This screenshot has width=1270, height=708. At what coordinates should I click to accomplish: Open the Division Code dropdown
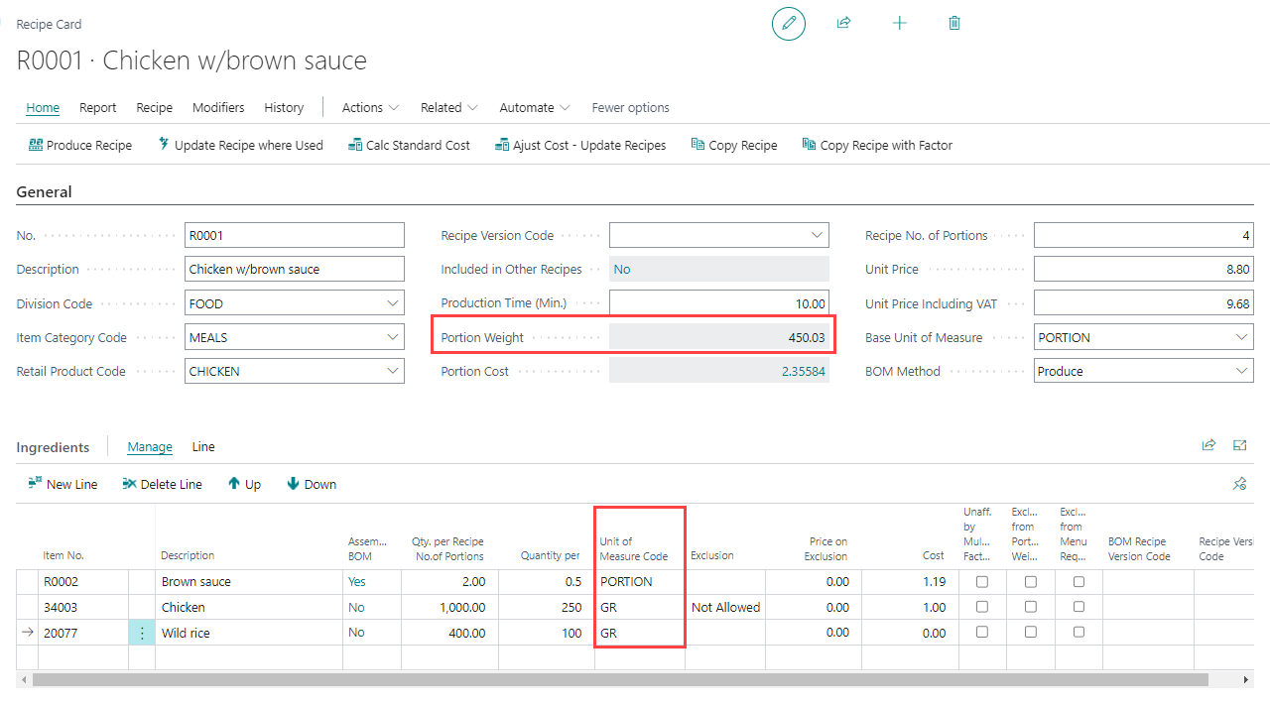tap(393, 303)
